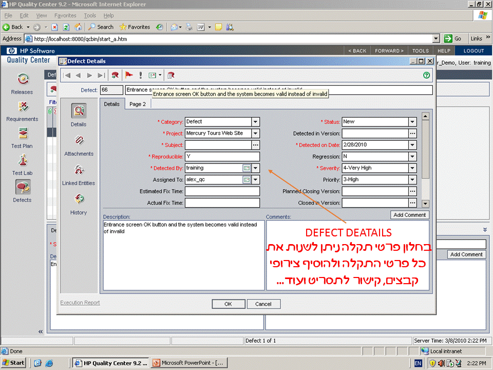493x370 pixels.
Task: Click the IE Home icon
Action: [78, 27]
